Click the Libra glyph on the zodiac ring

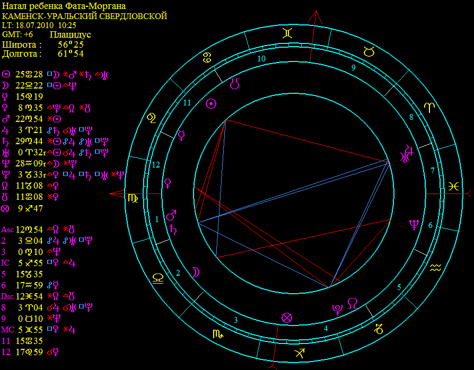(x=158, y=278)
